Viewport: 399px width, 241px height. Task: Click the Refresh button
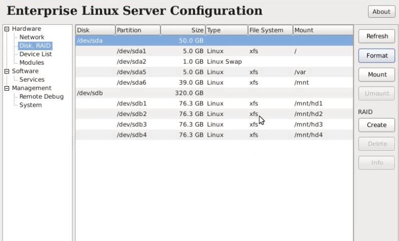pyautogui.click(x=377, y=36)
